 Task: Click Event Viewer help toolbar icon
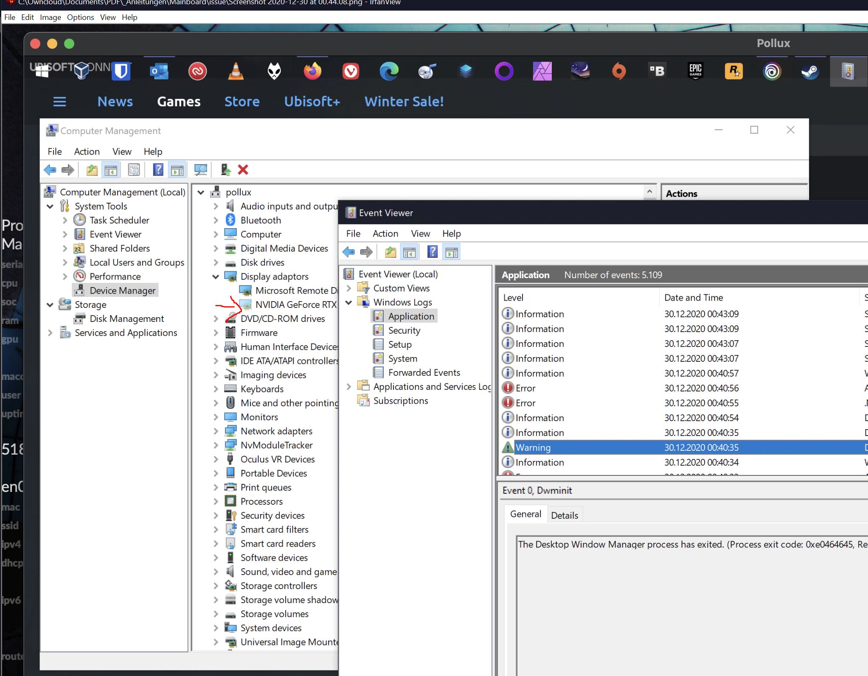[x=432, y=252]
